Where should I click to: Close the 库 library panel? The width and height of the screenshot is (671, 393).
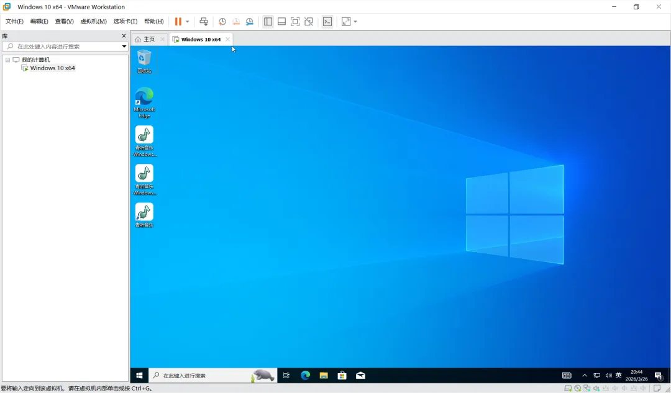pyautogui.click(x=124, y=36)
